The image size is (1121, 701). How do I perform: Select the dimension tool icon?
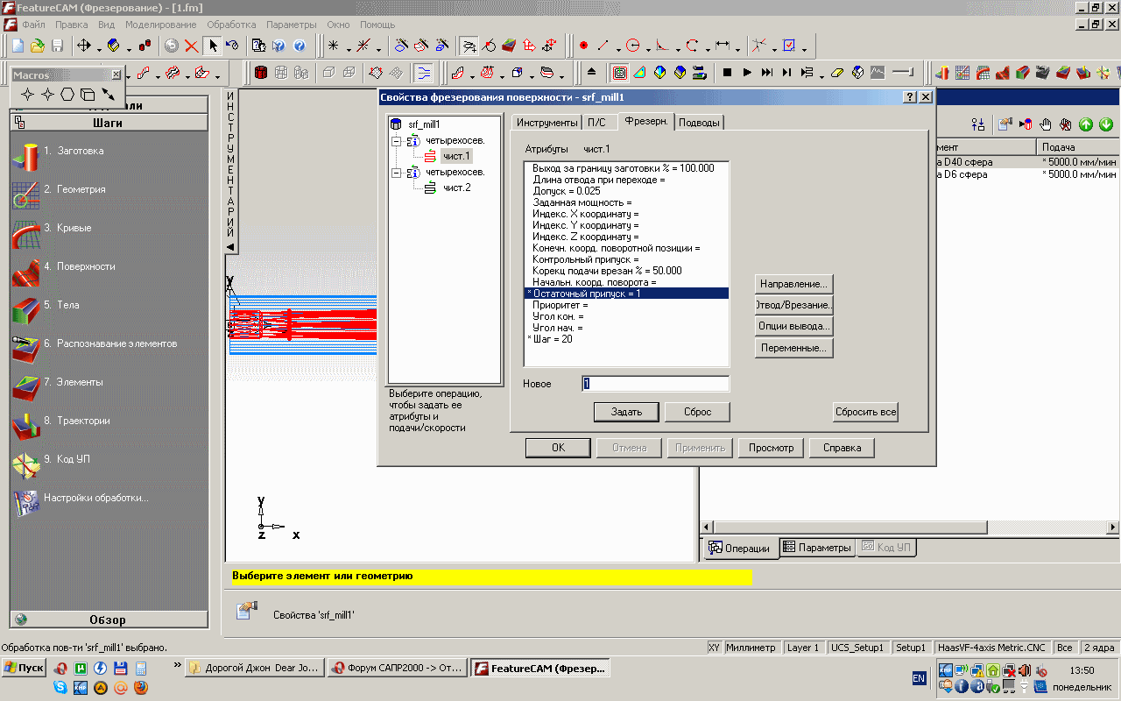(723, 46)
